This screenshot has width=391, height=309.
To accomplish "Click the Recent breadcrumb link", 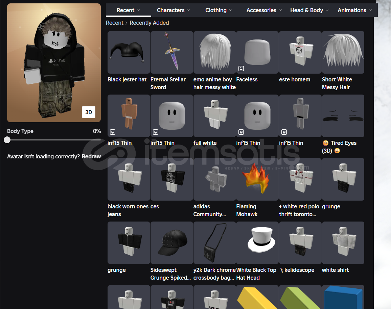I will pyautogui.click(x=114, y=23).
